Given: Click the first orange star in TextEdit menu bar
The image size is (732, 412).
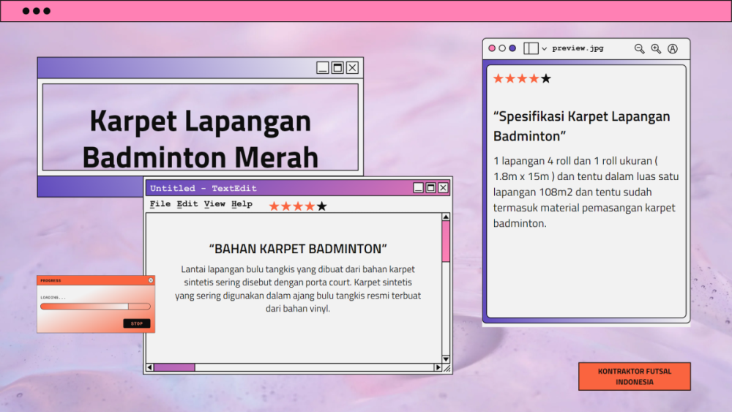Looking at the screenshot, I should point(274,206).
